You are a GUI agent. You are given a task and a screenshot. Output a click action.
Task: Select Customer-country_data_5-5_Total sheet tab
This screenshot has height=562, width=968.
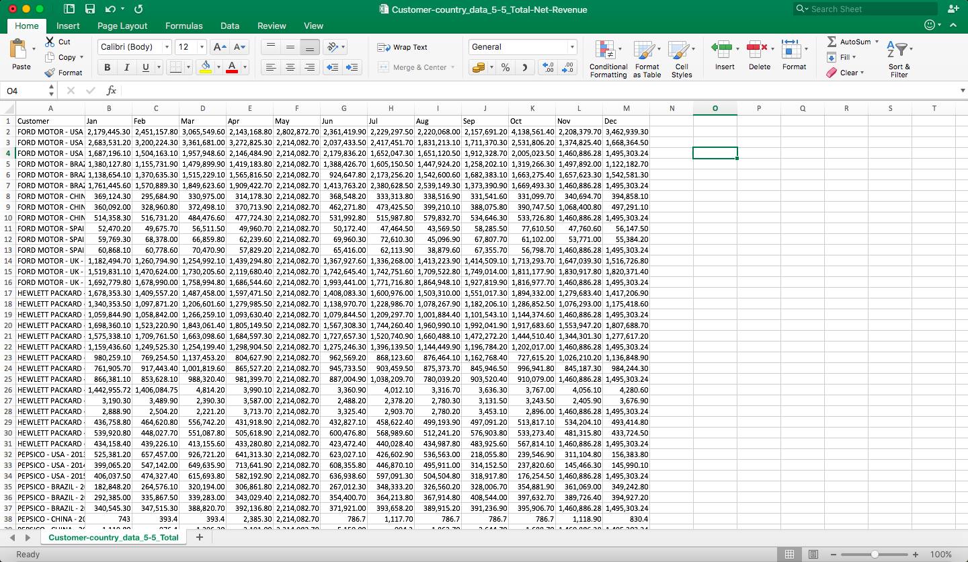(x=114, y=538)
